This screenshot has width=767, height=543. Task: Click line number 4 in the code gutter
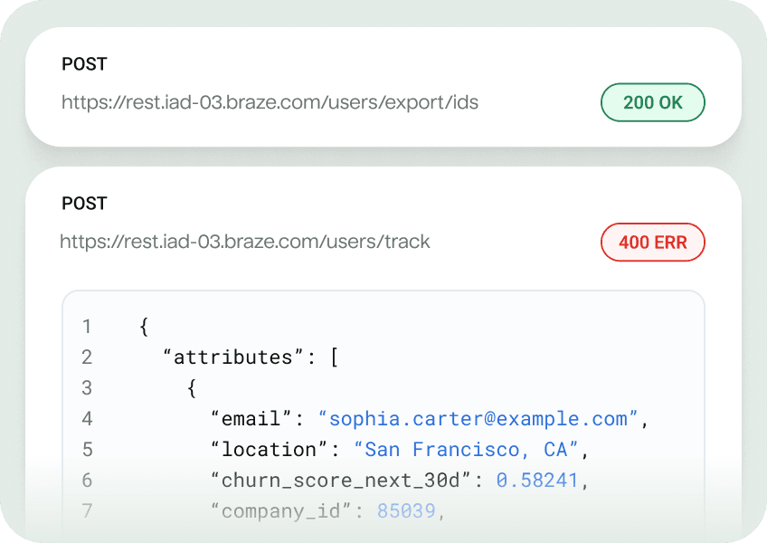tap(87, 419)
